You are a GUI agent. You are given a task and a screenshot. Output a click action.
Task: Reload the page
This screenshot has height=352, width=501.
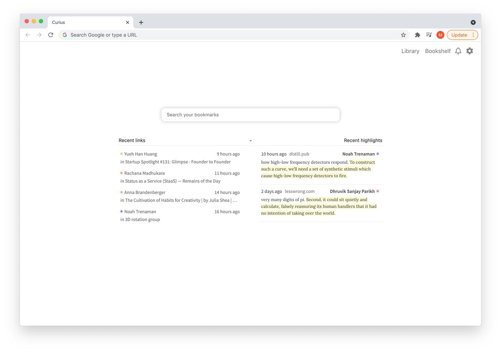pos(51,35)
